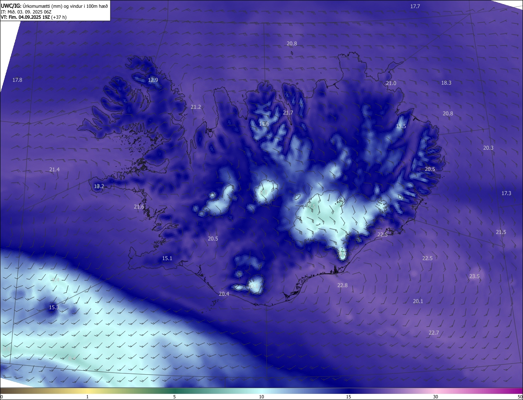The image size is (523, 400).
Task: Click the 21.7 value label
Action: (x=288, y=112)
